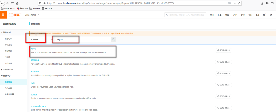Open the 企业 top menu
Image resolution: width=276 pixels, height=112 pixels.
[235, 15]
